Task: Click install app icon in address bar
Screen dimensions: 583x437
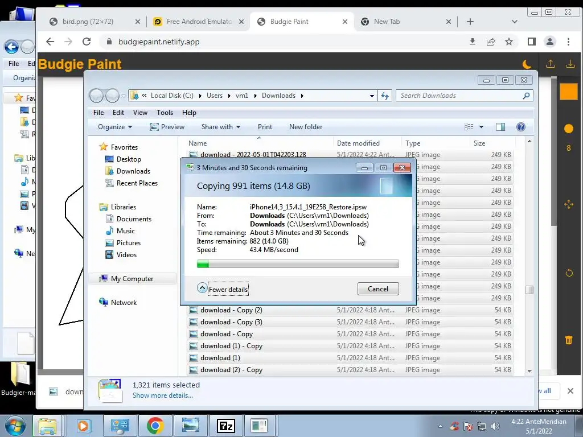Action: click(x=472, y=42)
